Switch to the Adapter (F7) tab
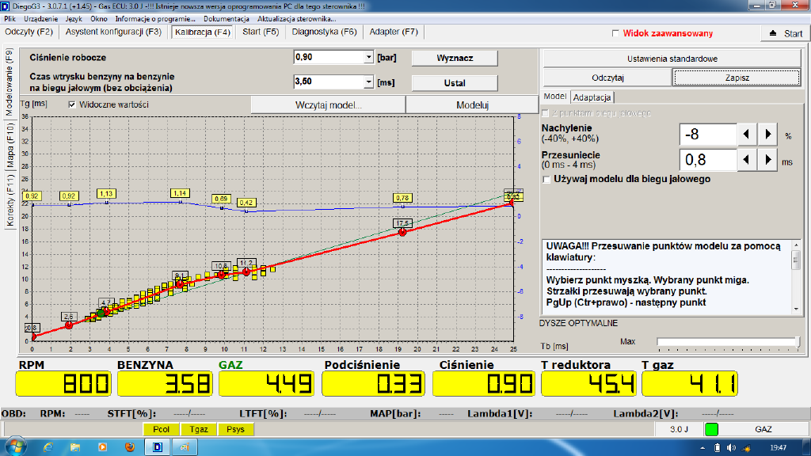 coord(394,32)
